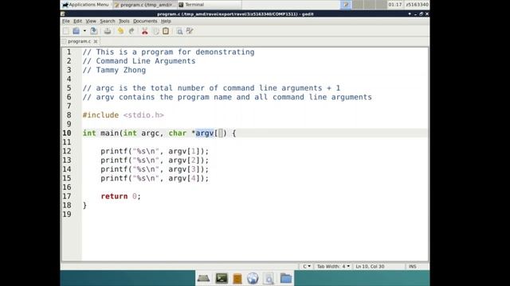Open the Help menu
Screen dimensions: 510x286
[x=166, y=21]
